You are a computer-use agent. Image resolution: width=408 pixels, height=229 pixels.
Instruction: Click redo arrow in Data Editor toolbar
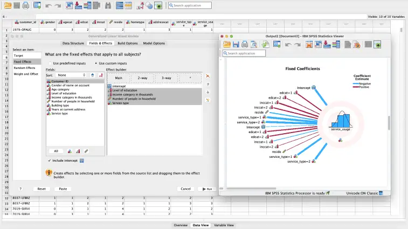58,5
